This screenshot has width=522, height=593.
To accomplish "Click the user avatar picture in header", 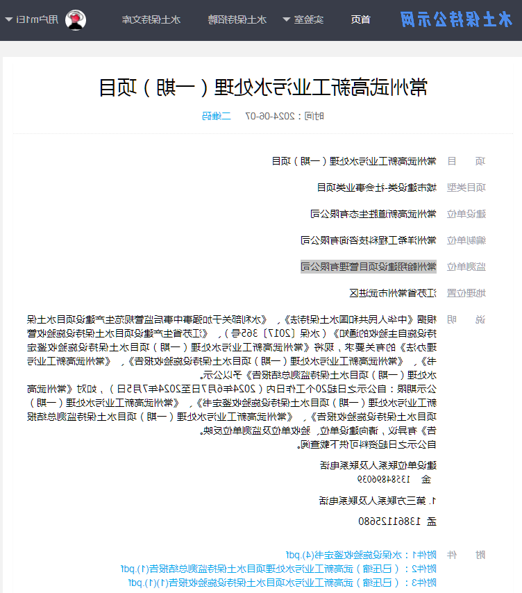I will pos(76,19).
